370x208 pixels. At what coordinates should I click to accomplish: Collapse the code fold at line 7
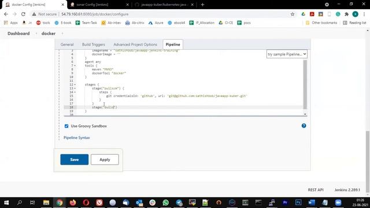pos(75,65)
